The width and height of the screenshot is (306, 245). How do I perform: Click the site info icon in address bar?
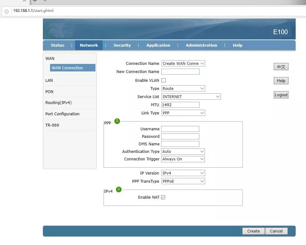[7, 11]
